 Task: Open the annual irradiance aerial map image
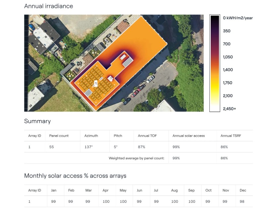click(x=114, y=63)
